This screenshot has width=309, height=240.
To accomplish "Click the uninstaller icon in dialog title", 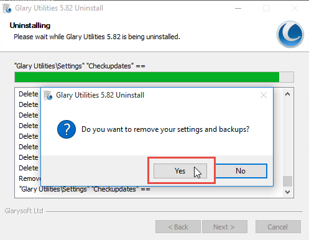I will 48,95.
